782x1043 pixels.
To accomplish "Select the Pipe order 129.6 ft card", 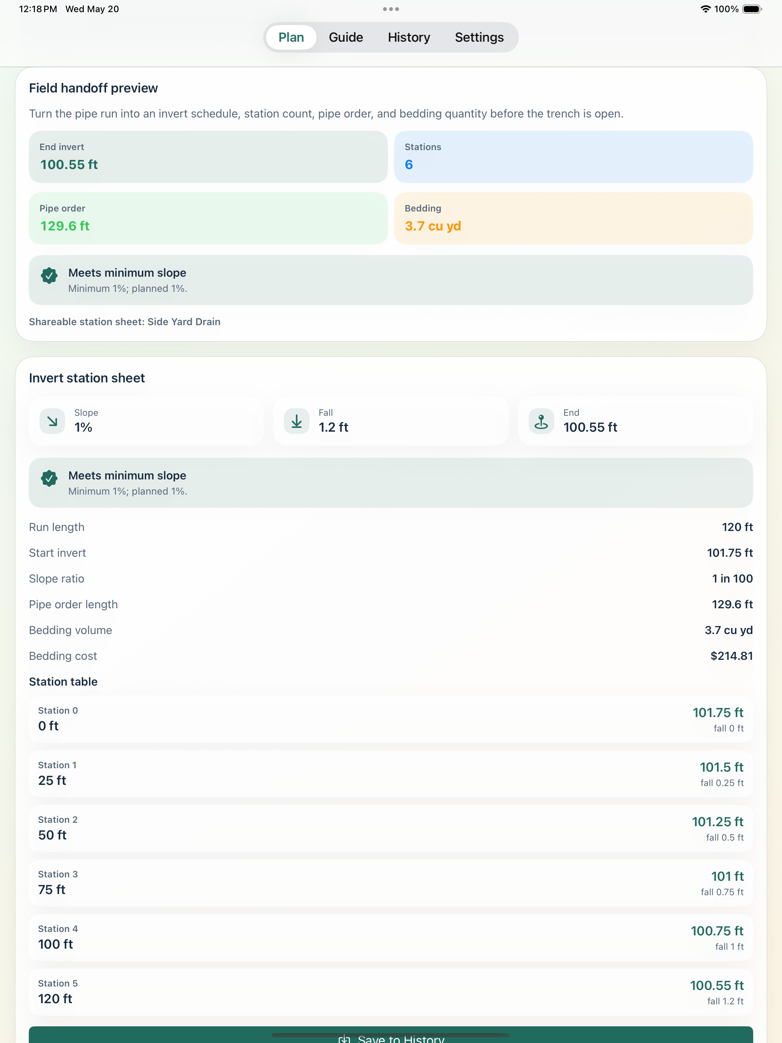I will [208, 218].
